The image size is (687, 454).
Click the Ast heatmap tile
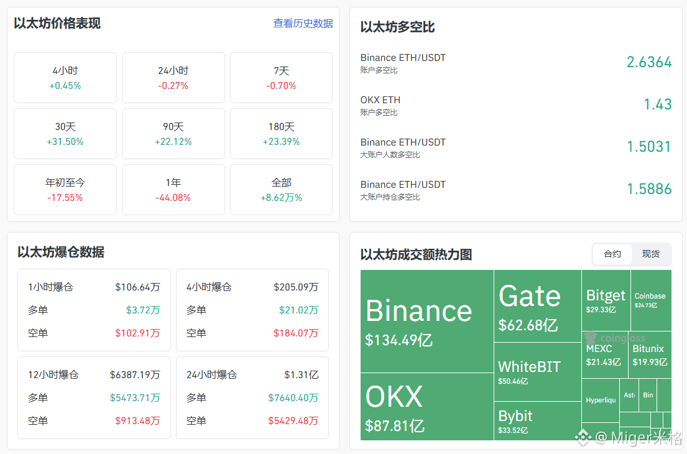click(629, 395)
